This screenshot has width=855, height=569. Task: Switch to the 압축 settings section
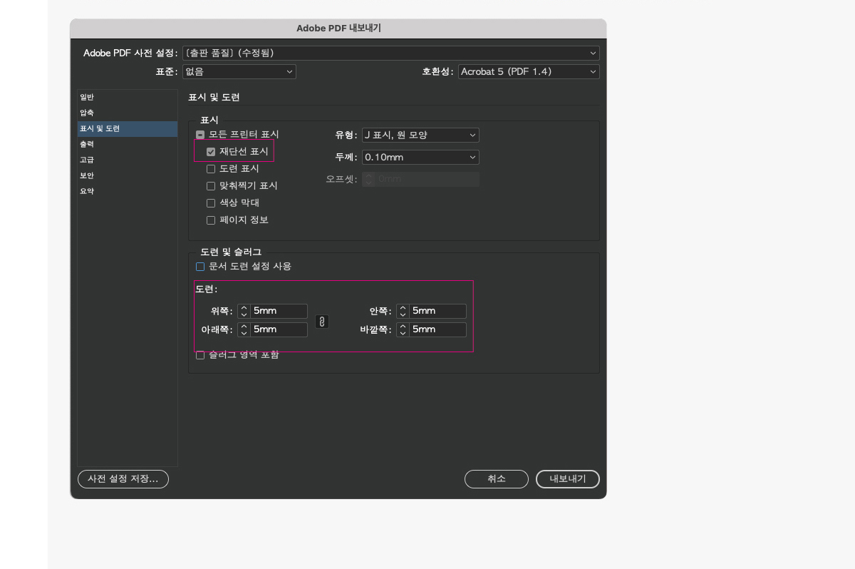(87, 113)
